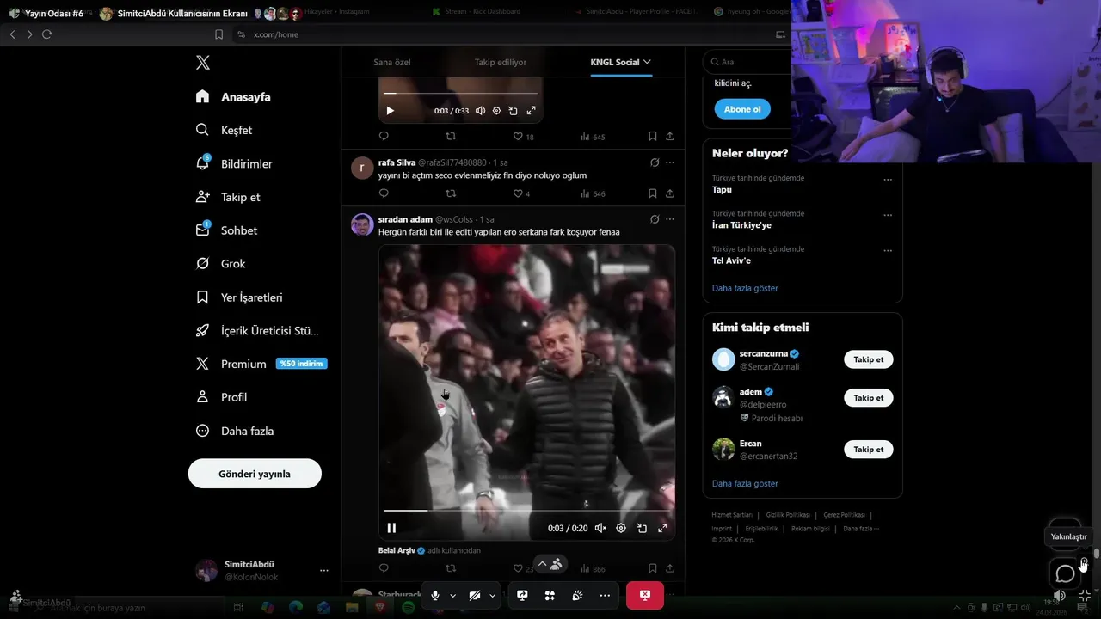Bookmark the top post with 645 views

click(653, 136)
